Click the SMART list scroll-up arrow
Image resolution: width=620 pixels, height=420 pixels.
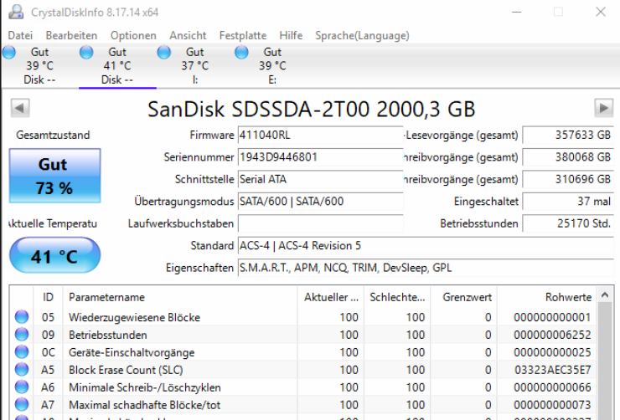pos(605,295)
